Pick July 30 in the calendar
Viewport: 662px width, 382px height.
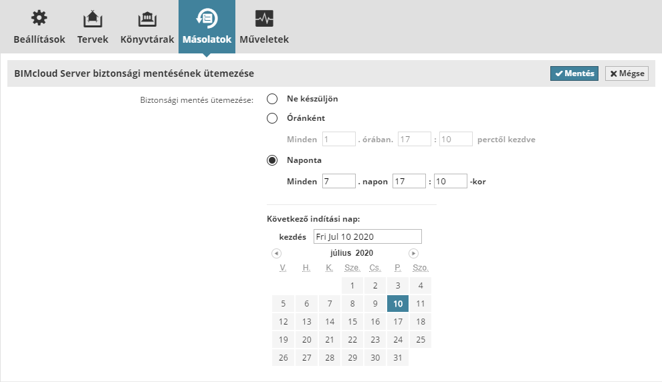[375, 358]
